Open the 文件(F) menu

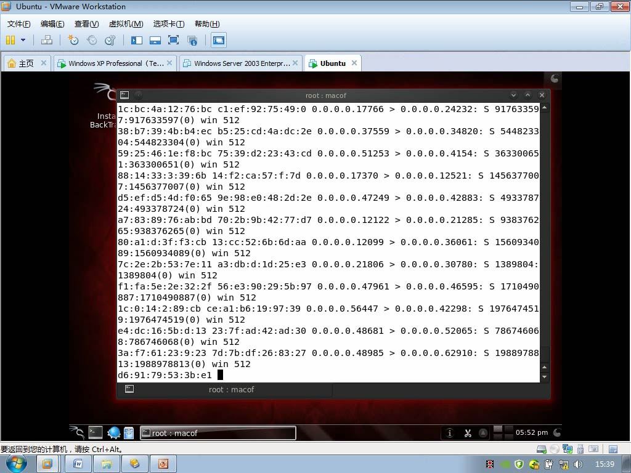point(18,24)
